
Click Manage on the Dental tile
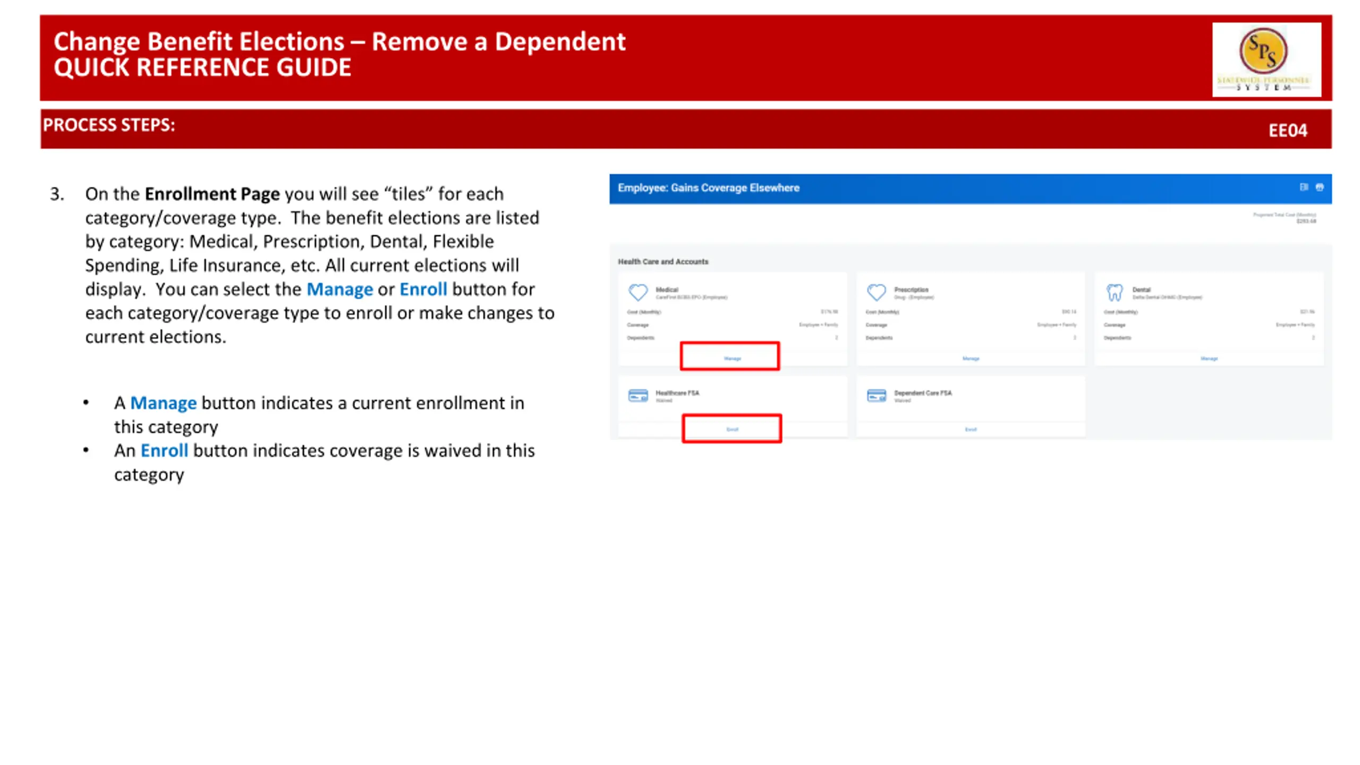[x=1209, y=359]
